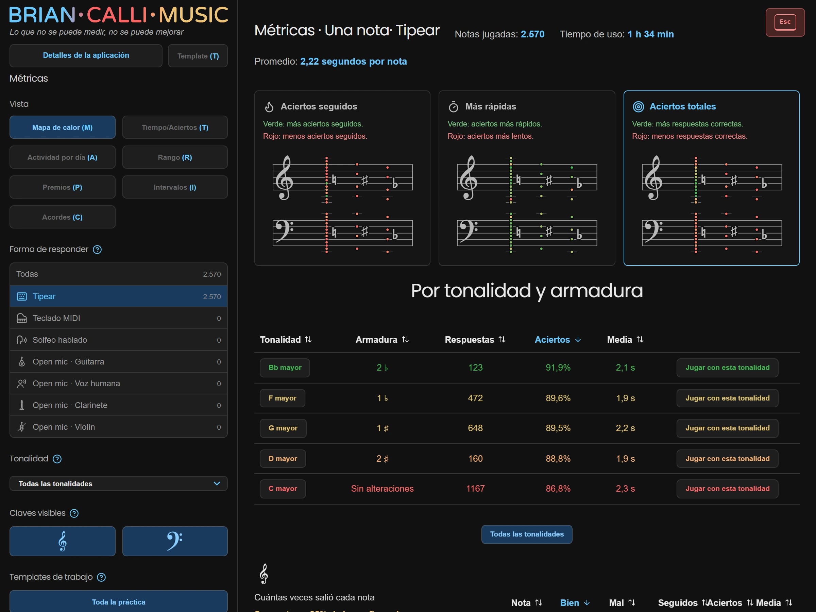Image resolution: width=816 pixels, height=612 pixels.
Task: Click Jugar con esta tonalidad for Bb mayor
Action: point(727,368)
